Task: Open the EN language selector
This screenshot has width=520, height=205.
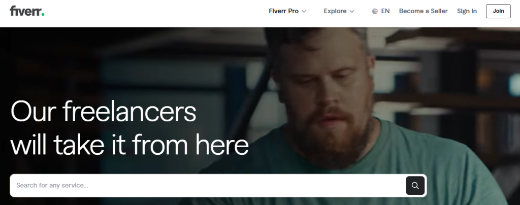Action: point(381,11)
